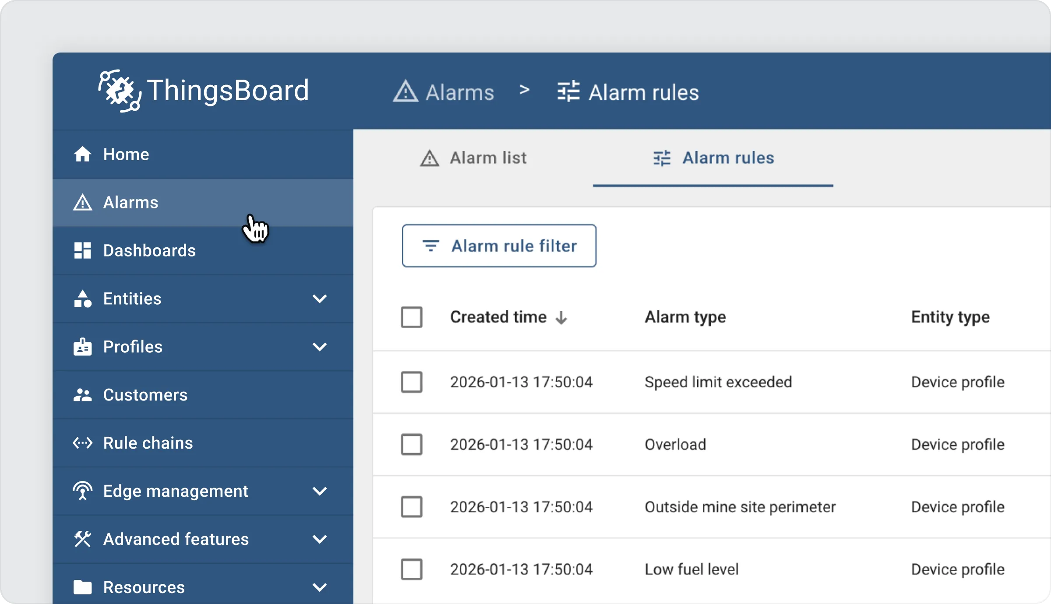Open the Alarm rule filter button

(499, 246)
